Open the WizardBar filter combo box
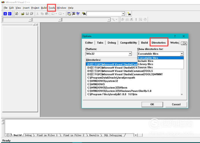 coord(47,20)
